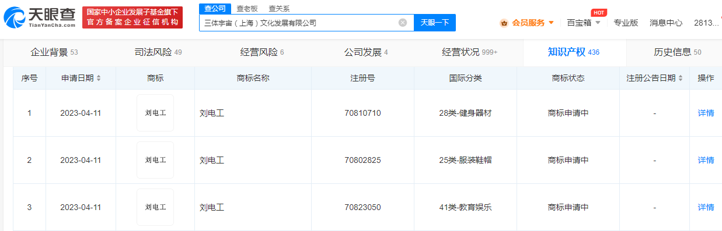Image resolution: width=722 pixels, height=231 pixels.
Task: Open first 刘电工 trademark thumbnail
Action: click(x=155, y=113)
